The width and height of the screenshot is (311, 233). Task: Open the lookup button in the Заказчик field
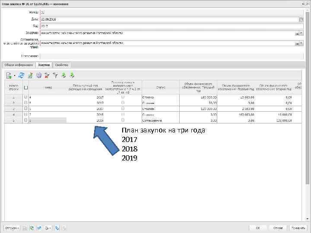click(x=297, y=33)
